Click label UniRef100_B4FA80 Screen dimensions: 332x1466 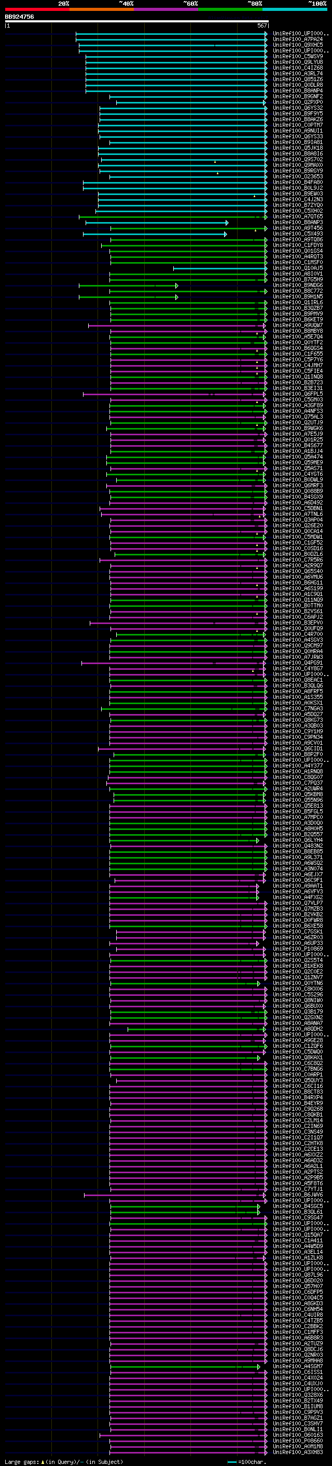(x=298, y=182)
